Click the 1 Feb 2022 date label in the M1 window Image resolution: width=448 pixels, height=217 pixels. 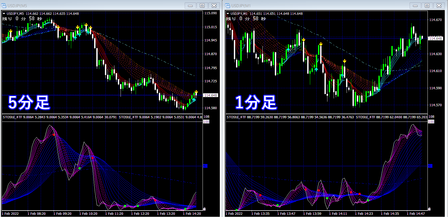point(234,214)
